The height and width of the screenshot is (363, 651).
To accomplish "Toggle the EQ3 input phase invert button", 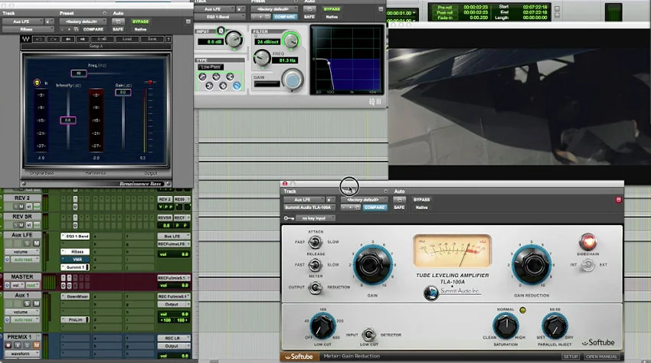I will 221,31.
